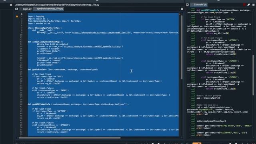The height and width of the screenshot is (144, 256).
Task: Click 'print(ret)' in the console
Action: click(x=202, y=114)
